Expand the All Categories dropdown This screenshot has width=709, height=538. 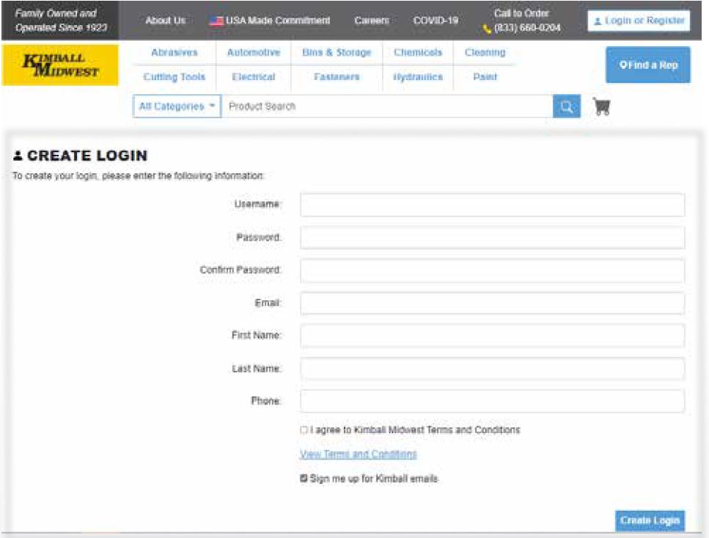tap(177, 106)
